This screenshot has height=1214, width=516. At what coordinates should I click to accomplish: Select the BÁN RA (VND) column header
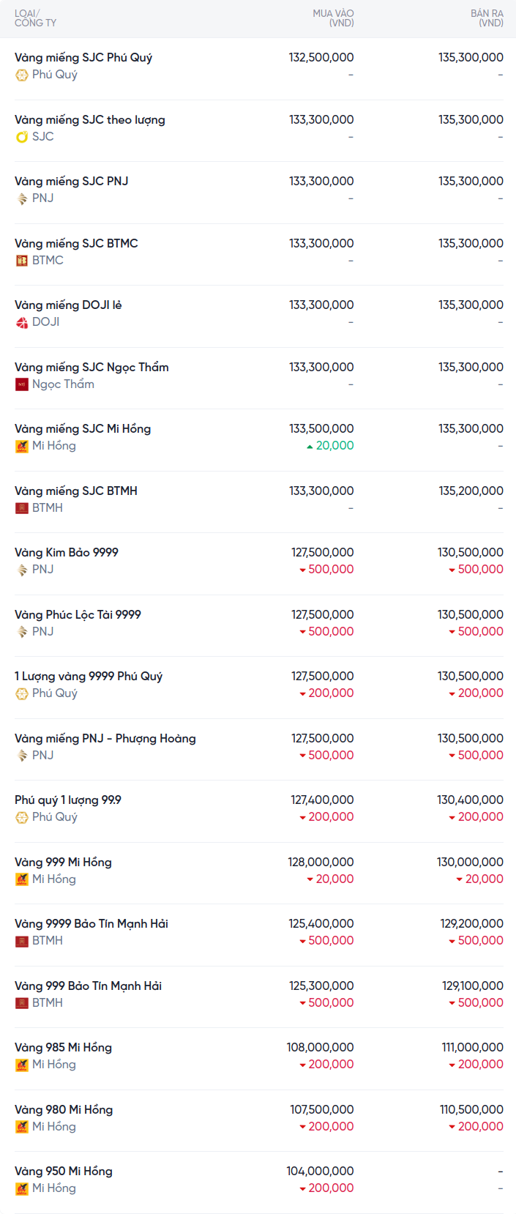[x=487, y=18]
